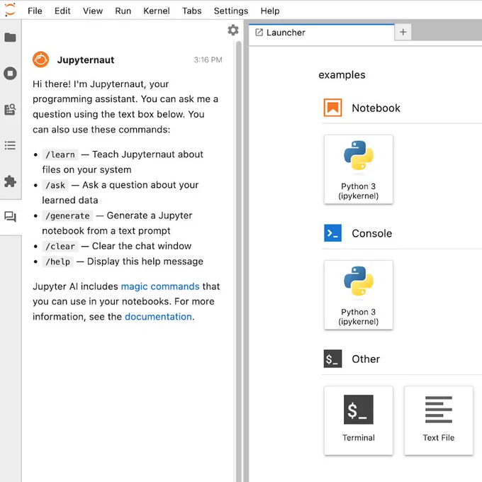Open the Help menu
The height and width of the screenshot is (482, 482).
click(270, 11)
